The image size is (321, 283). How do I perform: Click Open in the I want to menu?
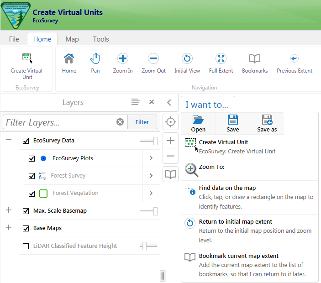click(198, 123)
